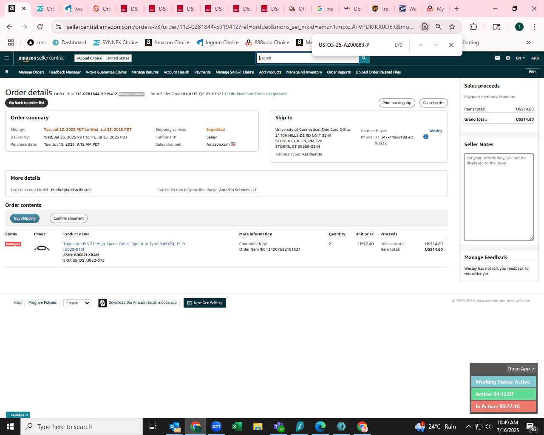Viewport: 544px width, 435px height.
Task: Open the English language selector in footer
Action: [77, 303]
